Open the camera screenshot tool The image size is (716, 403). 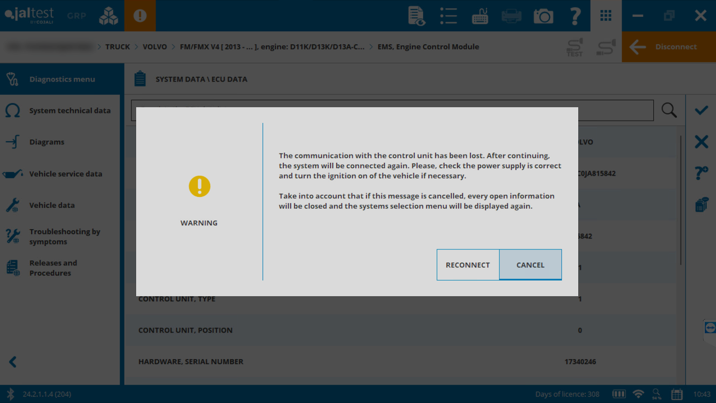tap(543, 16)
